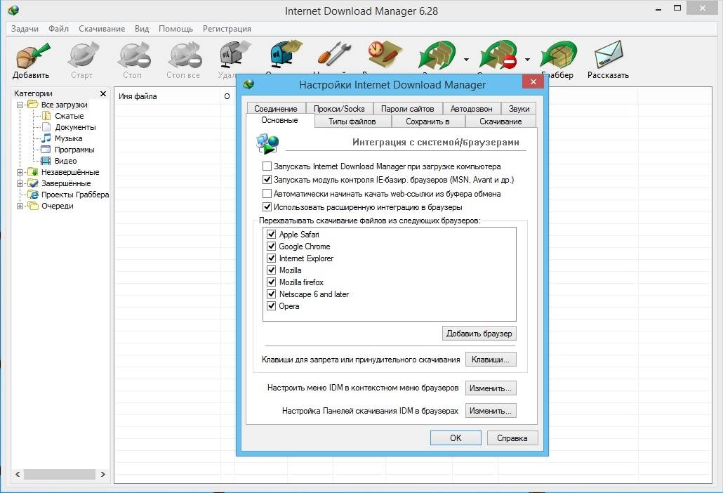Viewport: 723px width, 493px height.
Task: Switch to the Скачивание tab
Action: [500, 121]
